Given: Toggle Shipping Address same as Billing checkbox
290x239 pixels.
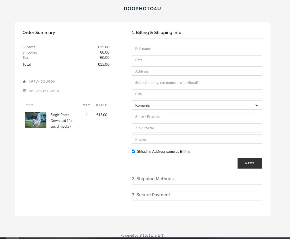Looking at the screenshot, I should click(x=134, y=151).
